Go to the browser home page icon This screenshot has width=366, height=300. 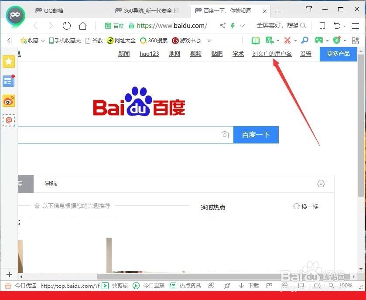[x=82, y=26]
